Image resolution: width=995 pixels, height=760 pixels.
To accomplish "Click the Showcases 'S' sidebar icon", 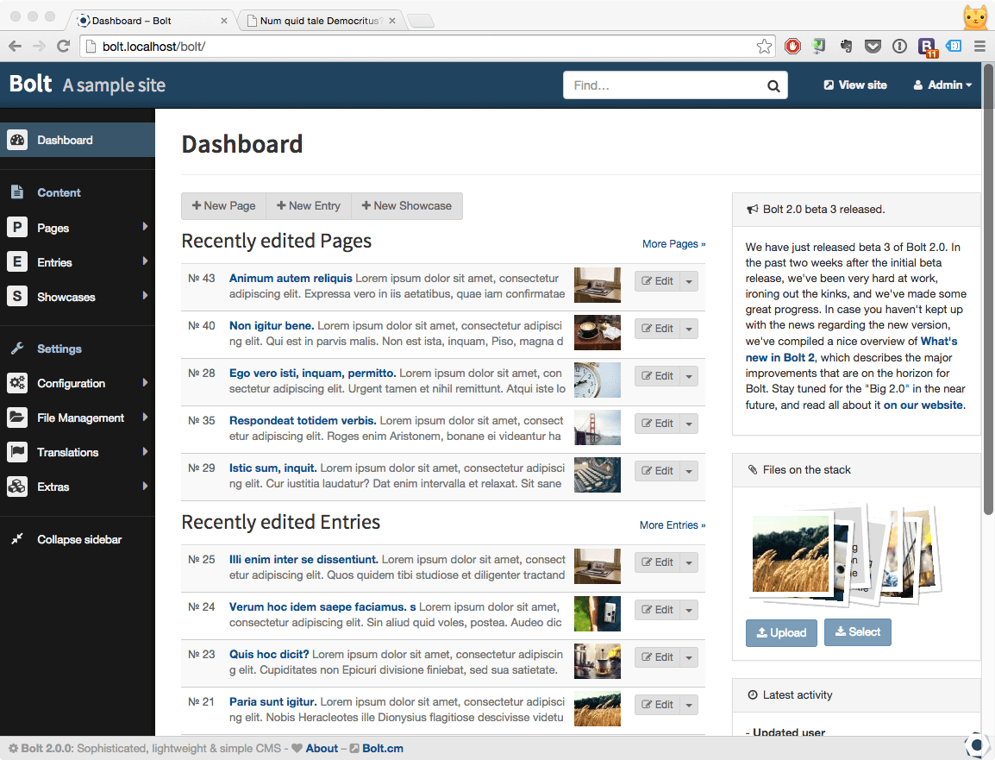I will point(17,296).
